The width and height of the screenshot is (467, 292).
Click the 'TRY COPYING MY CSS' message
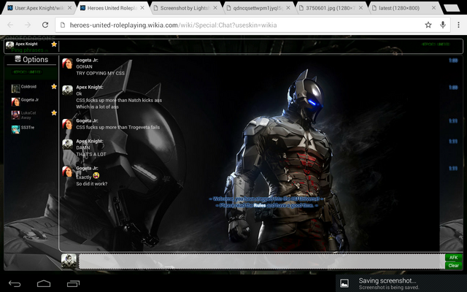(101, 73)
